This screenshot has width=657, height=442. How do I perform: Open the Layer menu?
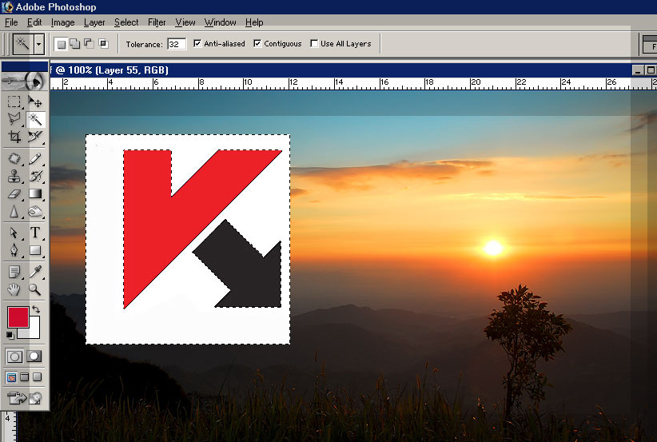click(x=94, y=22)
